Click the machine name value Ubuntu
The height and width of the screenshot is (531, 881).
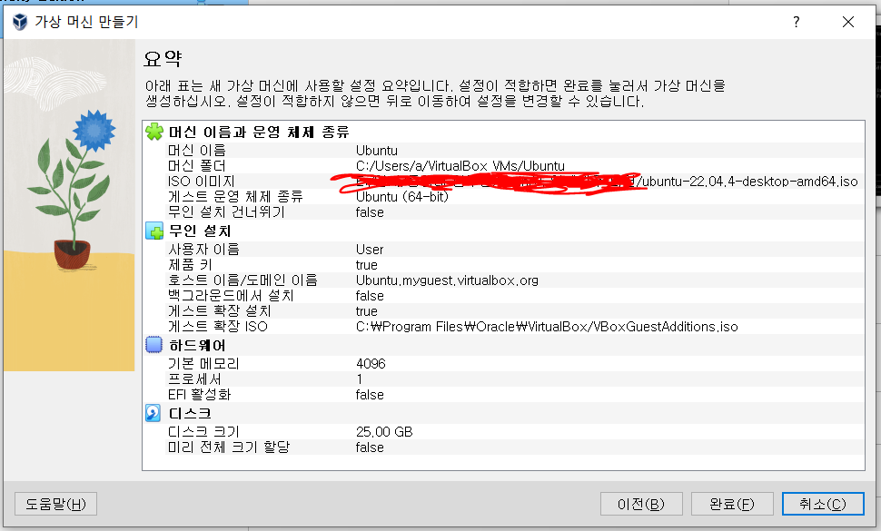click(376, 151)
